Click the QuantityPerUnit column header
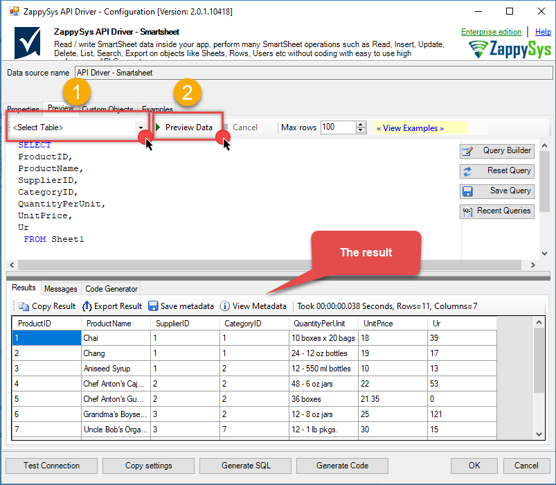Viewport: 556px width, 485px height. pos(324,323)
